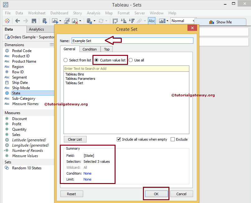Open the Clear Sheet dropdown arrow
Viewport: 251px width, 203px height.
tap(80, 21)
